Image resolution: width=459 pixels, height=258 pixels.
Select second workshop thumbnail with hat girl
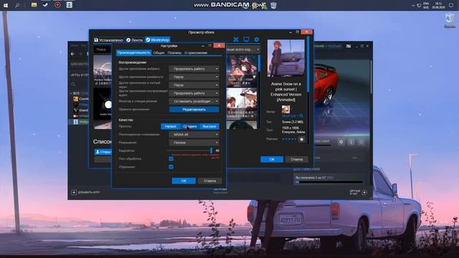(242, 102)
